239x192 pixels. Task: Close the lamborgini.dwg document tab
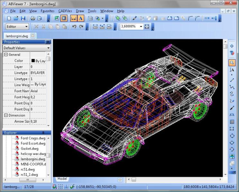[32, 36]
